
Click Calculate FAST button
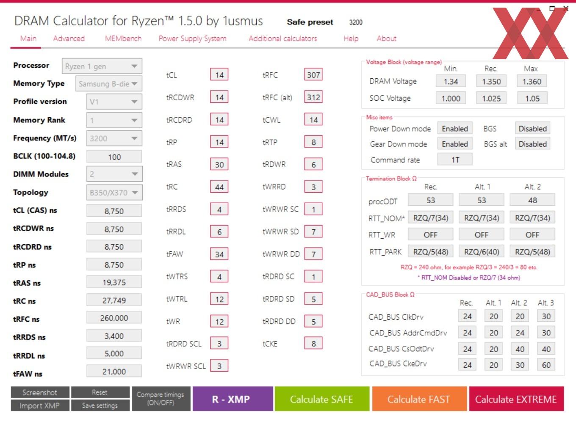(x=419, y=399)
